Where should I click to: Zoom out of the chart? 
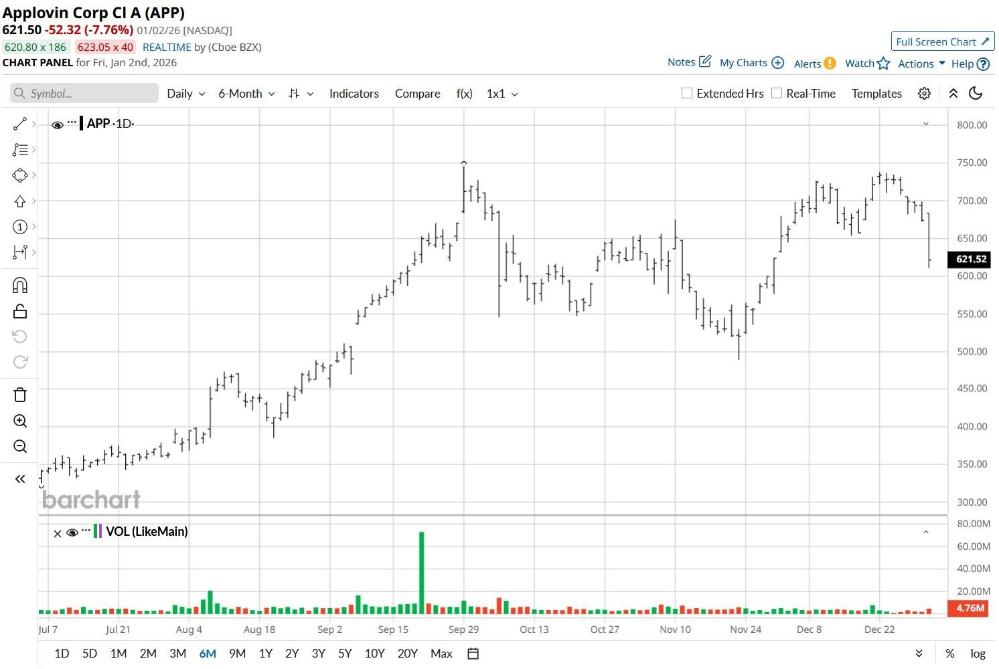tap(20, 446)
